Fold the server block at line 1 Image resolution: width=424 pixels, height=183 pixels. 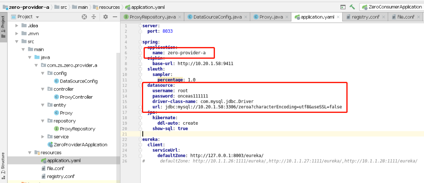[x=140, y=26]
